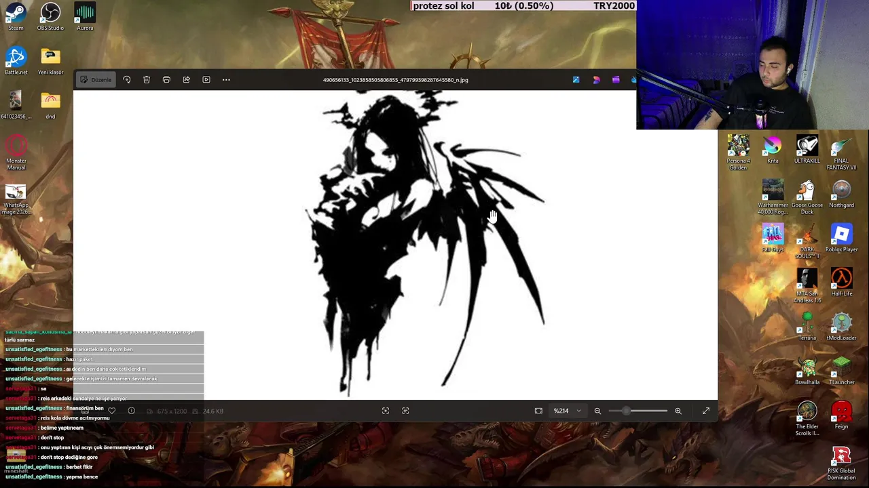Screen dimensions: 869x488
Task: Click chat message 'yapma bence'
Action: click(x=81, y=476)
